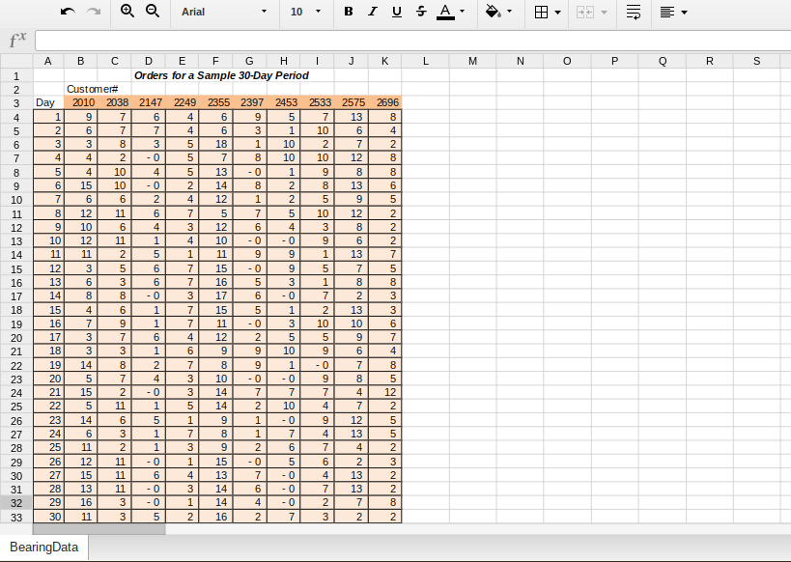Open the text color picker

(446, 13)
